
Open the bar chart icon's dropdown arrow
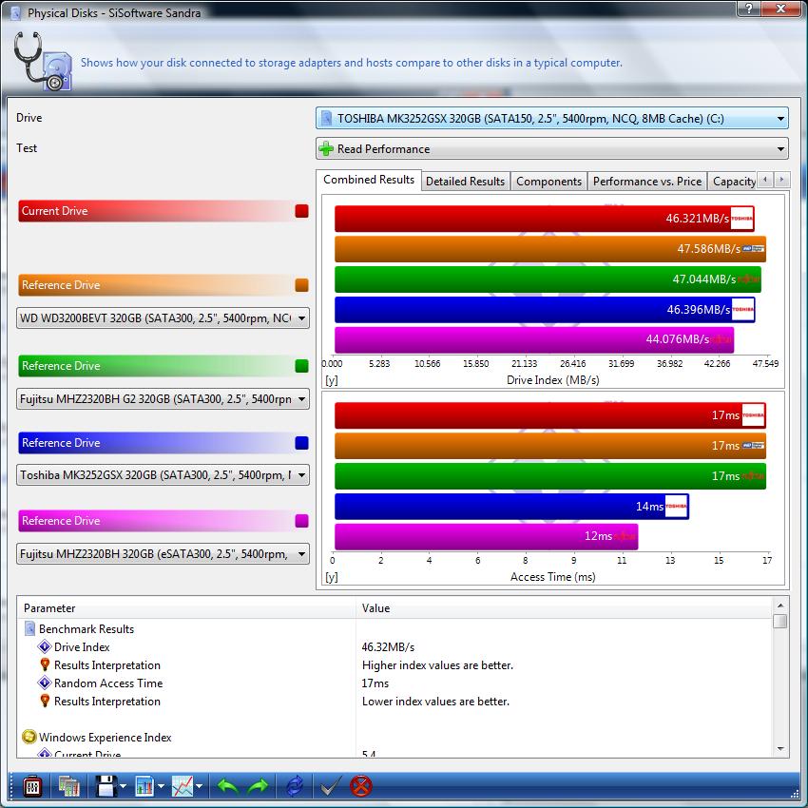point(162,786)
